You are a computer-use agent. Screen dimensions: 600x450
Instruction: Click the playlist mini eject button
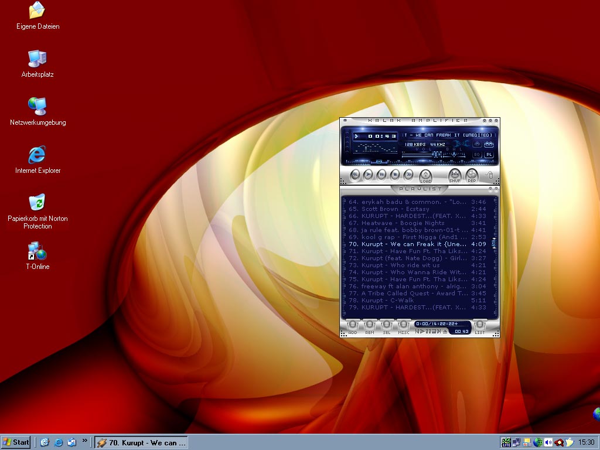(x=445, y=332)
